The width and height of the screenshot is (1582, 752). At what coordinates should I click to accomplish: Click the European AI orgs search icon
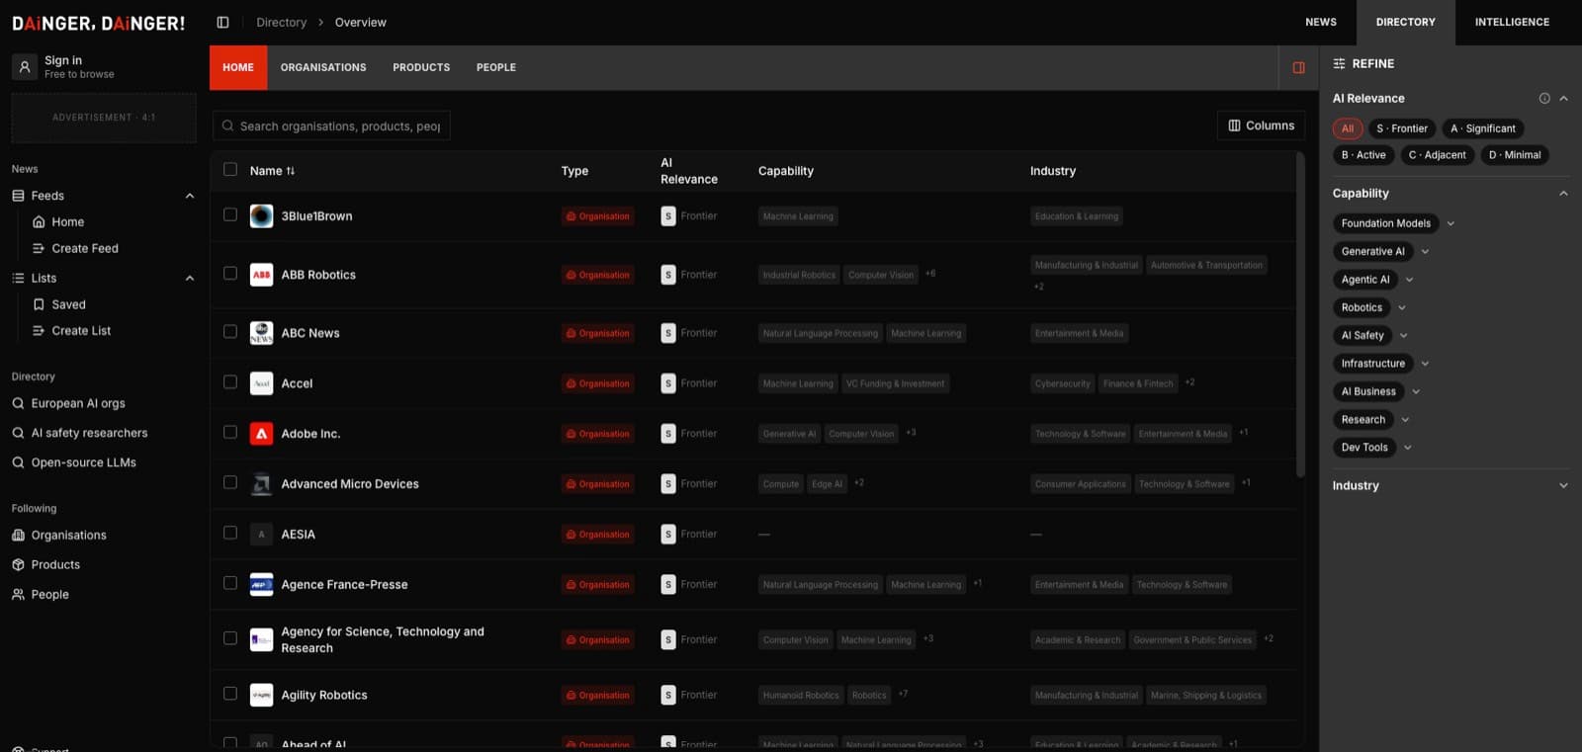tap(18, 403)
